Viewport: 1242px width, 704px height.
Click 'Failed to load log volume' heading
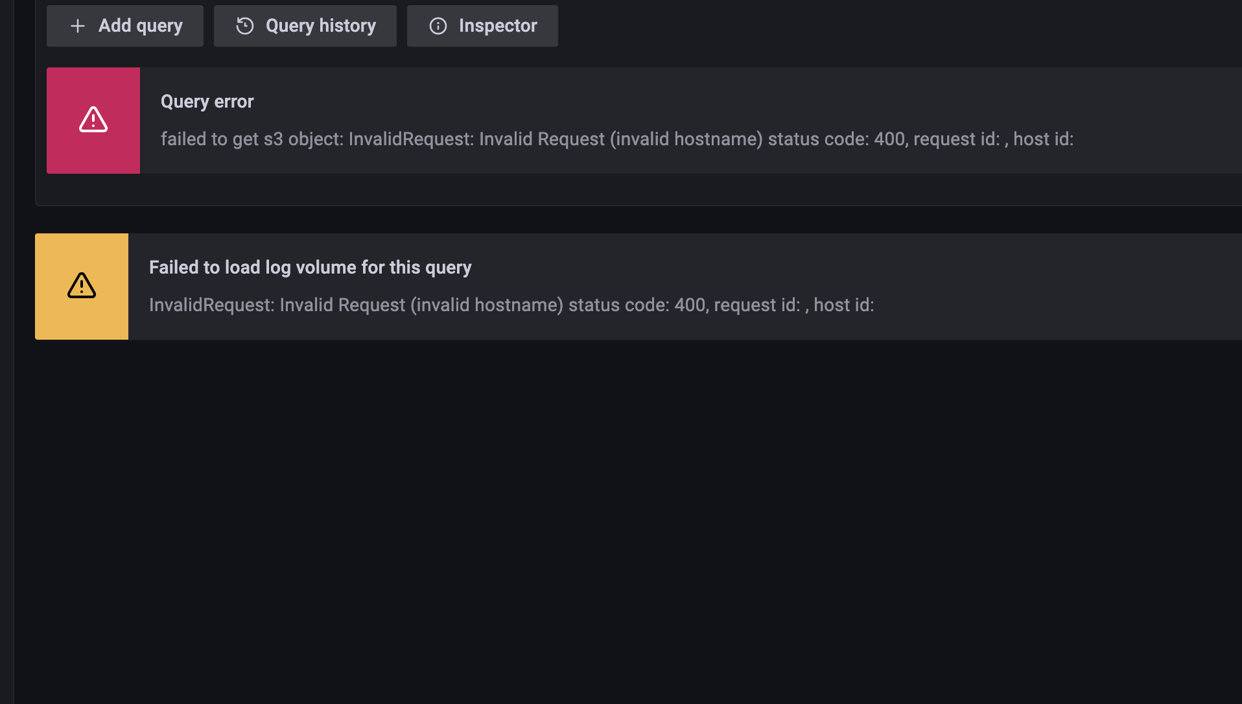point(310,268)
